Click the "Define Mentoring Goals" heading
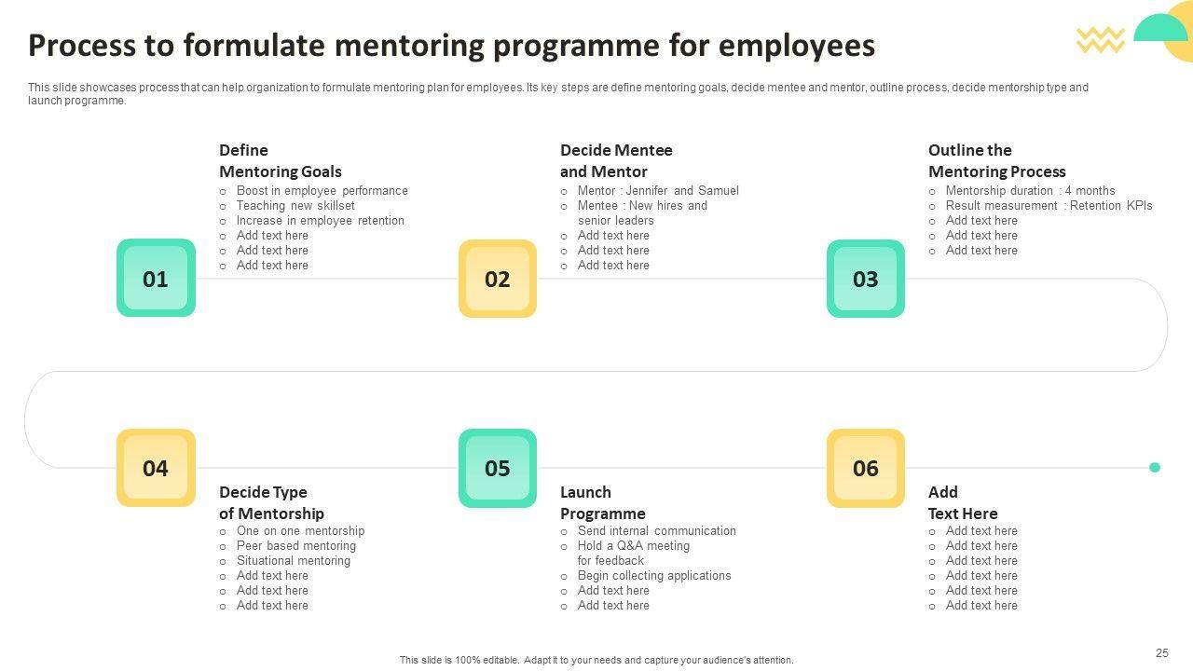1193x671 pixels. tap(280, 160)
